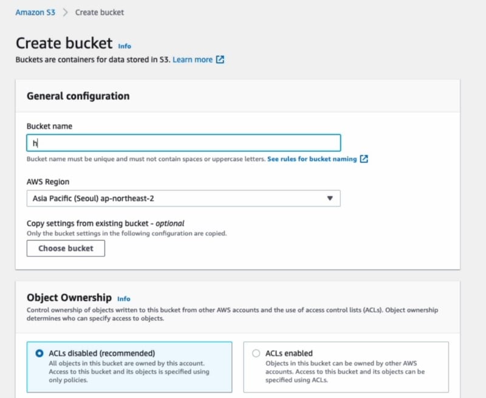The width and height of the screenshot is (486, 398).
Task: Click the breadcrumb chevron separator icon
Action: [65, 12]
